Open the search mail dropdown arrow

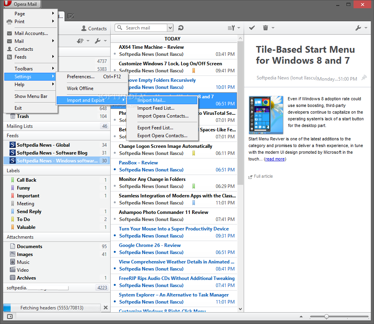coord(170,28)
